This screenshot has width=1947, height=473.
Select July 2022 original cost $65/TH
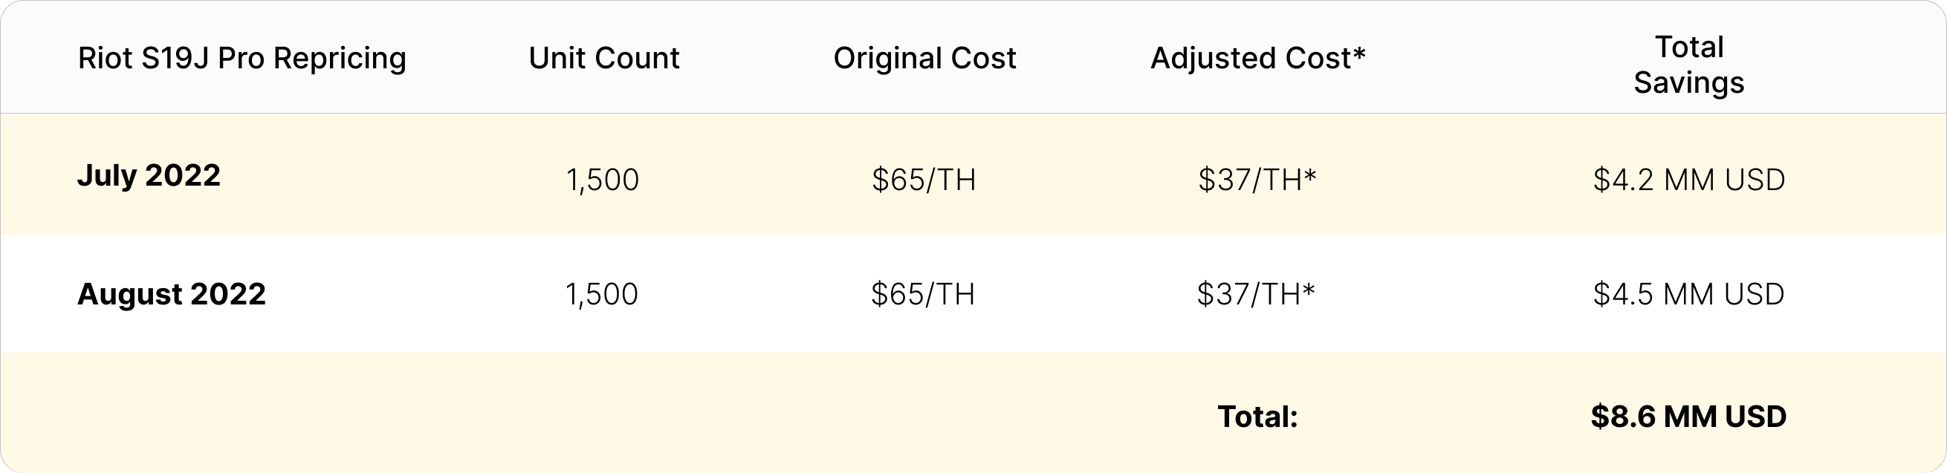(x=924, y=180)
